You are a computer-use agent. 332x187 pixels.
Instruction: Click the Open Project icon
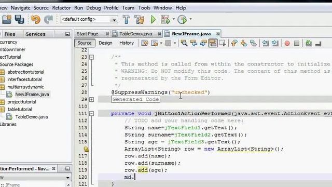pyautogui.click(x=7, y=19)
